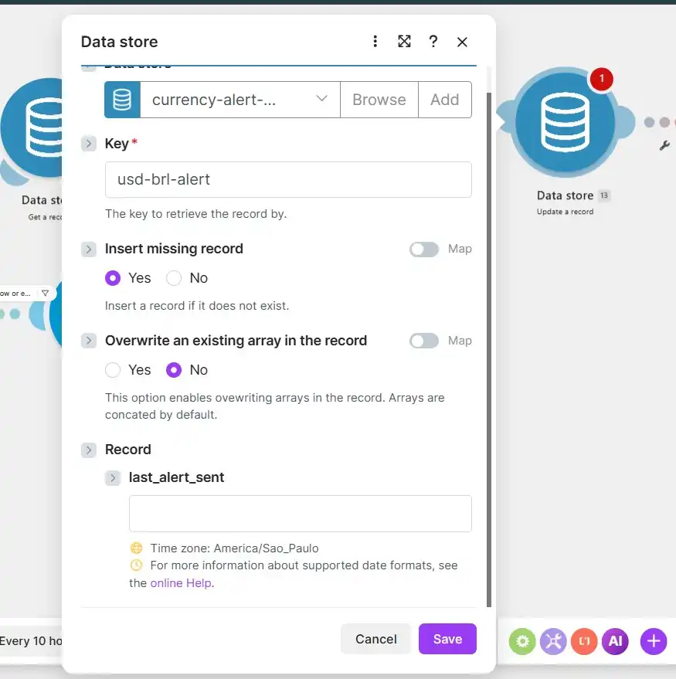Viewport: 676px width, 679px height.
Task: Expand the last_alert_sent chevron
Action: pos(113,477)
